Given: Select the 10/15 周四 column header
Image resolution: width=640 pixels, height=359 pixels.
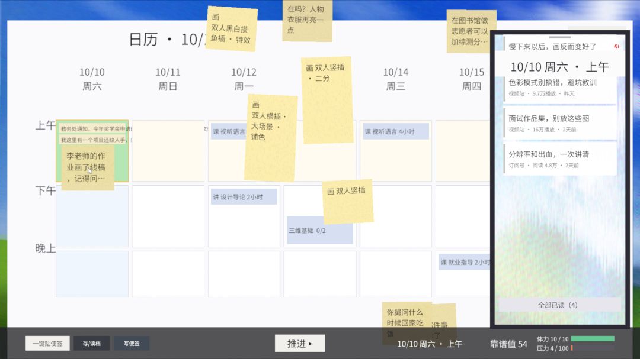Looking at the screenshot, I should click(x=472, y=79).
